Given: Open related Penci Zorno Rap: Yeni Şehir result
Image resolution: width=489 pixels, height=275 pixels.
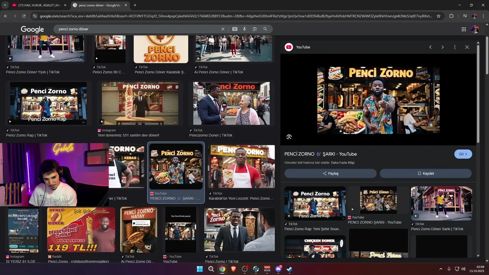Looking at the screenshot, I should [315, 204].
